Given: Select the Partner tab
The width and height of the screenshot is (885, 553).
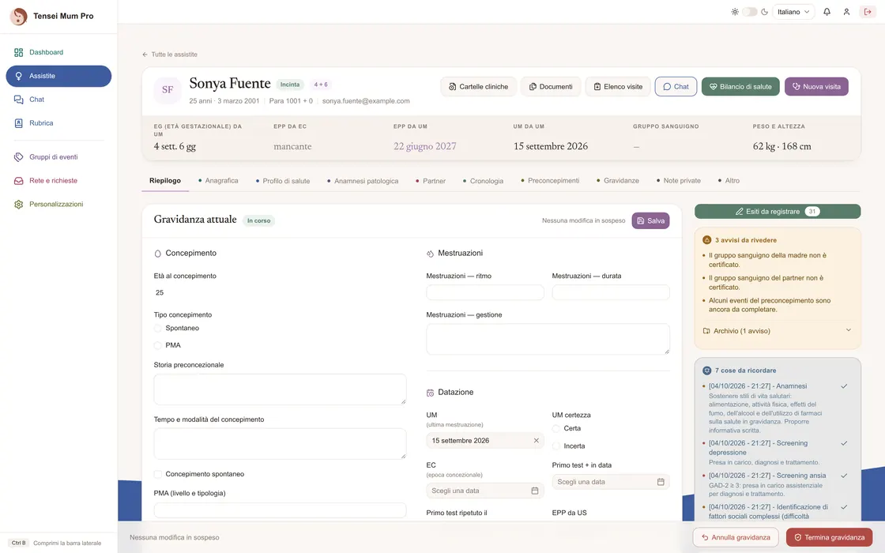Looking at the screenshot, I should click(x=431, y=181).
